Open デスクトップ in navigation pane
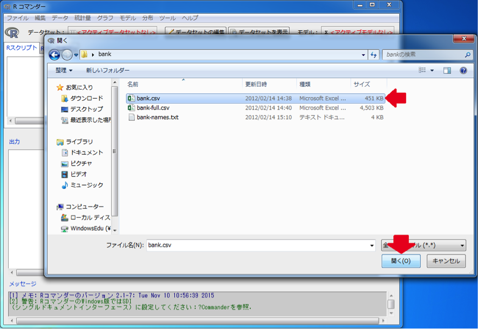 86,109
